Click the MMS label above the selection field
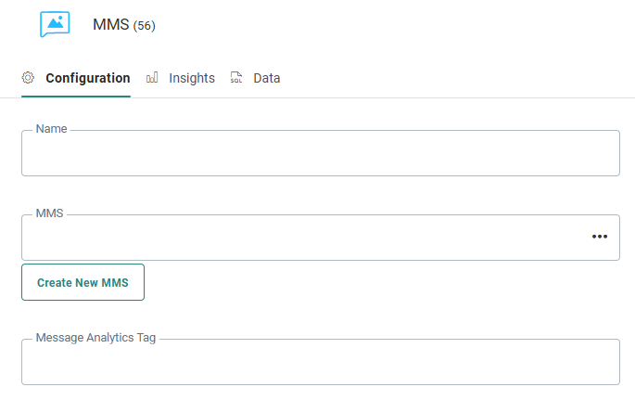635x400 pixels. pyautogui.click(x=49, y=213)
